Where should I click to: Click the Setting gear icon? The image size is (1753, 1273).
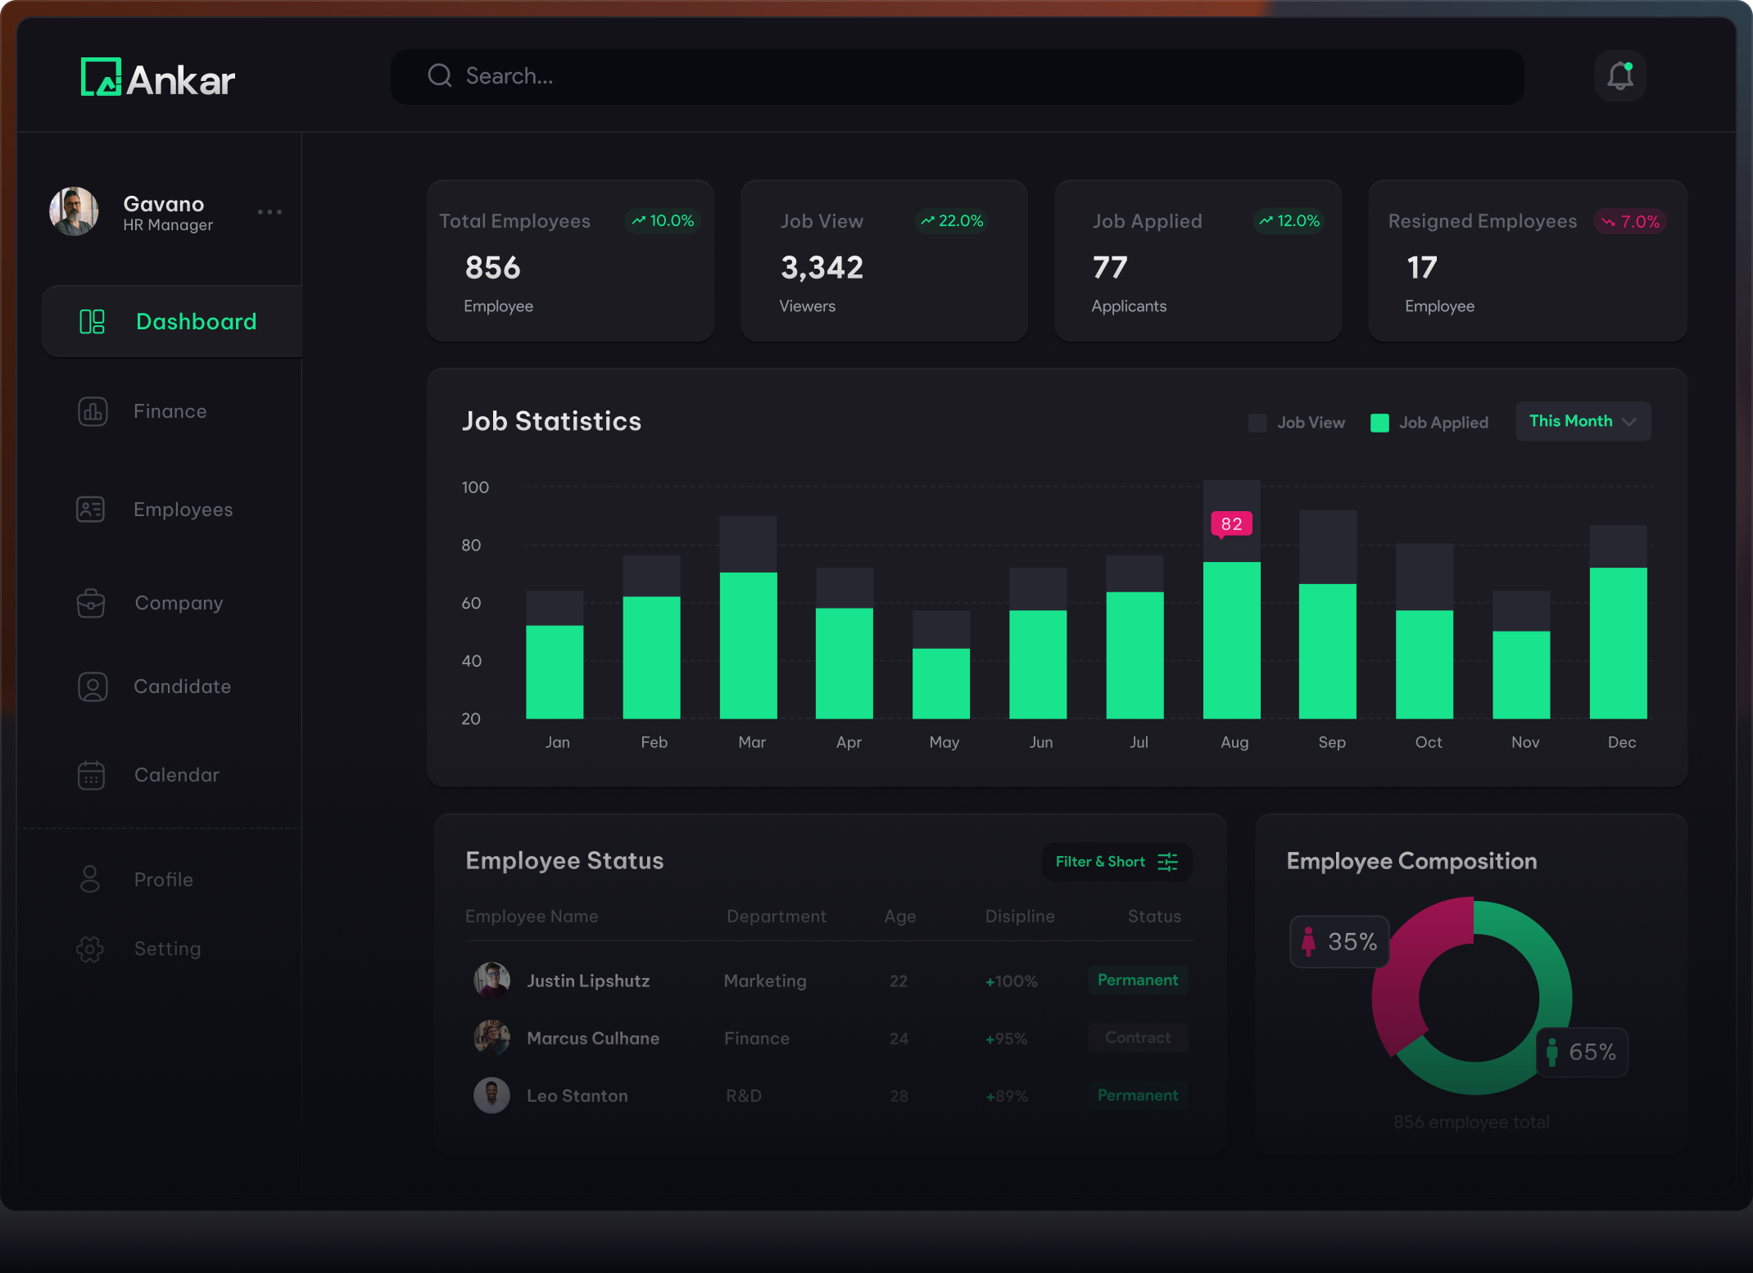coord(90,949)
